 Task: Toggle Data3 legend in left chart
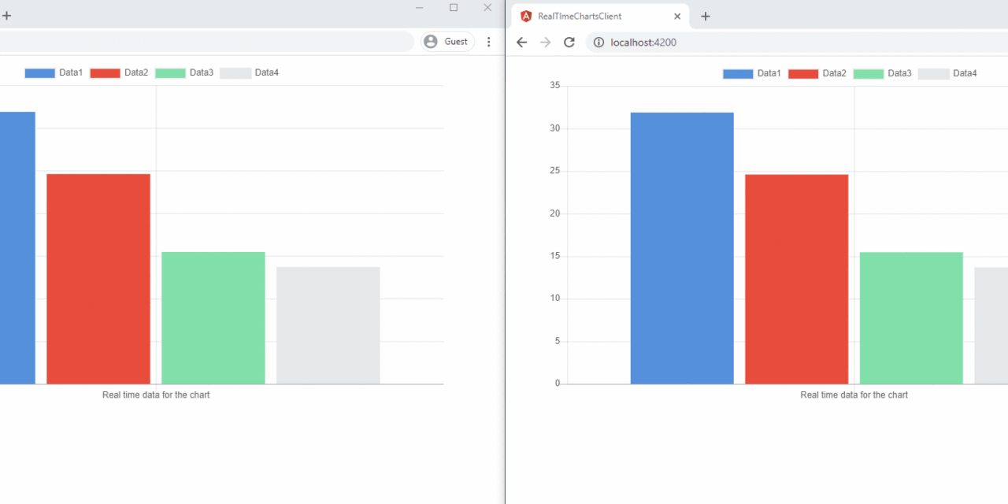(184, 72)
